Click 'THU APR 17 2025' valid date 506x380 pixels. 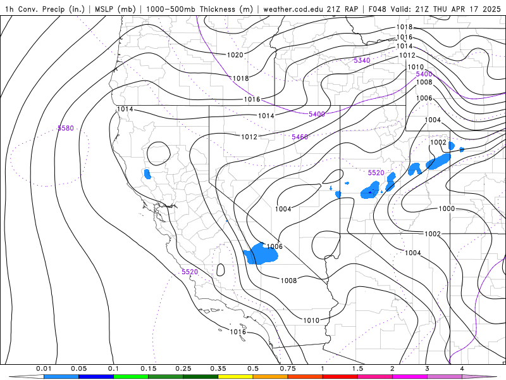(467, 9)
